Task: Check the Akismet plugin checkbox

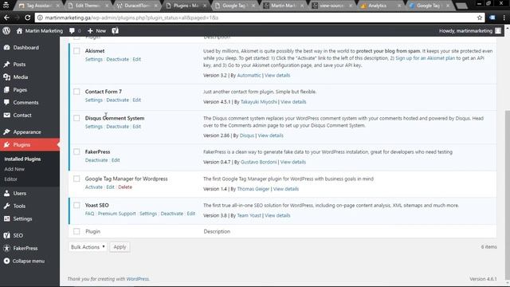Action: (76, 51)
